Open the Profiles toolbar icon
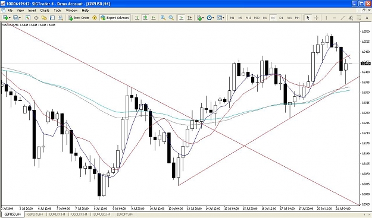The height and width of the screenshot is (218, 372). coord(15,18)
